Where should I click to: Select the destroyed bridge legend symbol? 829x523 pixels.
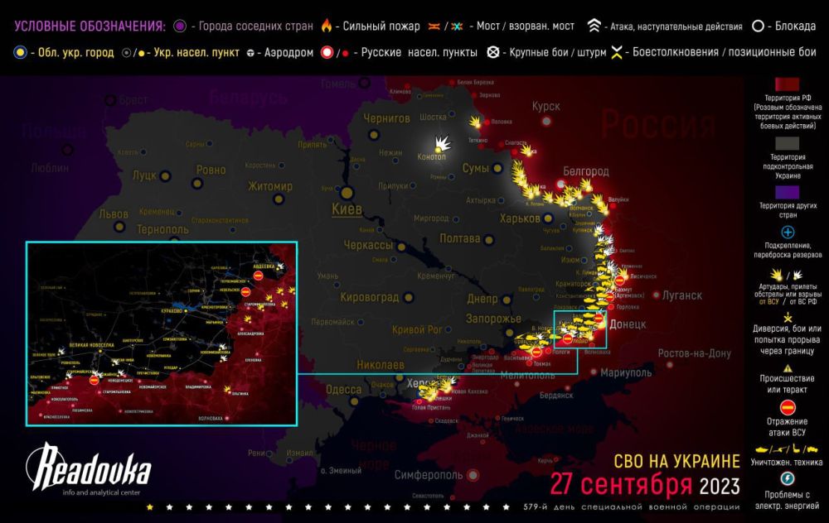click(455, 25)
